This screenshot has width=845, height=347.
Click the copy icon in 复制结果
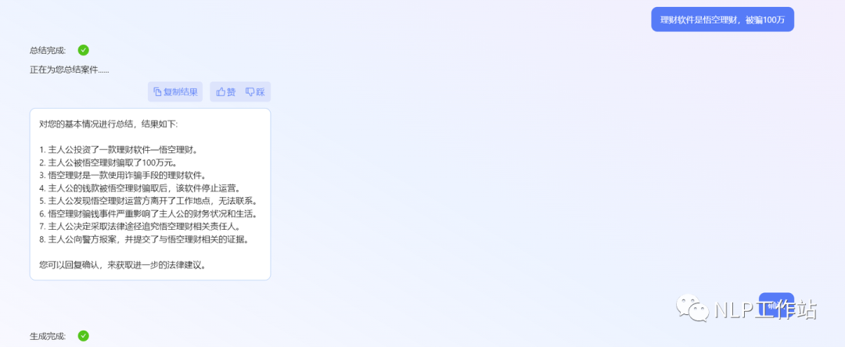157,92
